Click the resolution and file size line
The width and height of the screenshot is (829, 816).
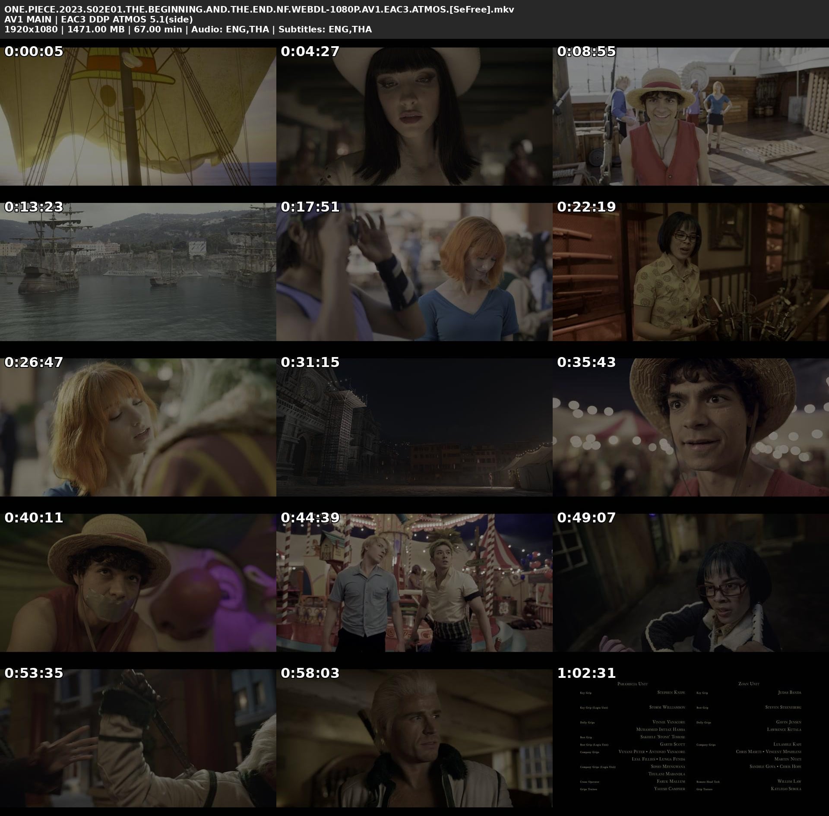point(188,29)
